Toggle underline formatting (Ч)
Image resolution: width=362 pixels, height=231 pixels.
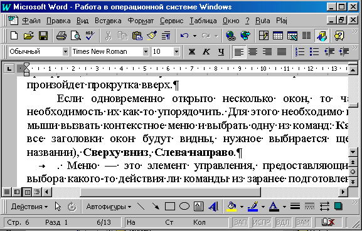click(221, 51)
